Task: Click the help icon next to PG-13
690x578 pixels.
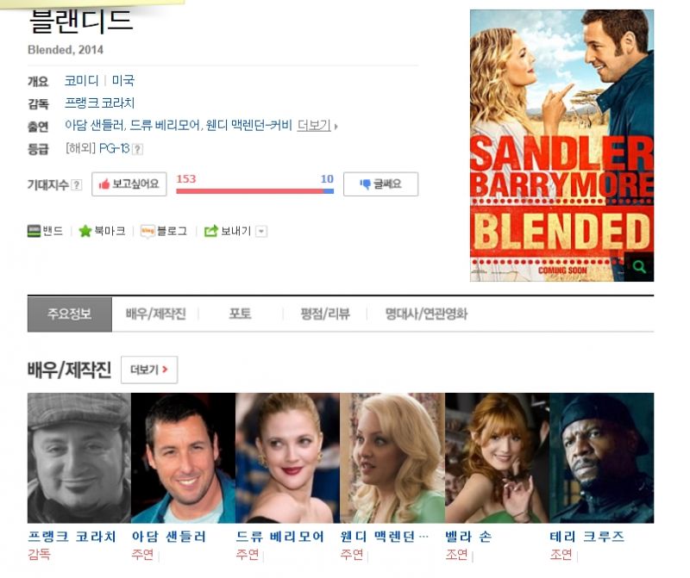Action: pos(137,149)
